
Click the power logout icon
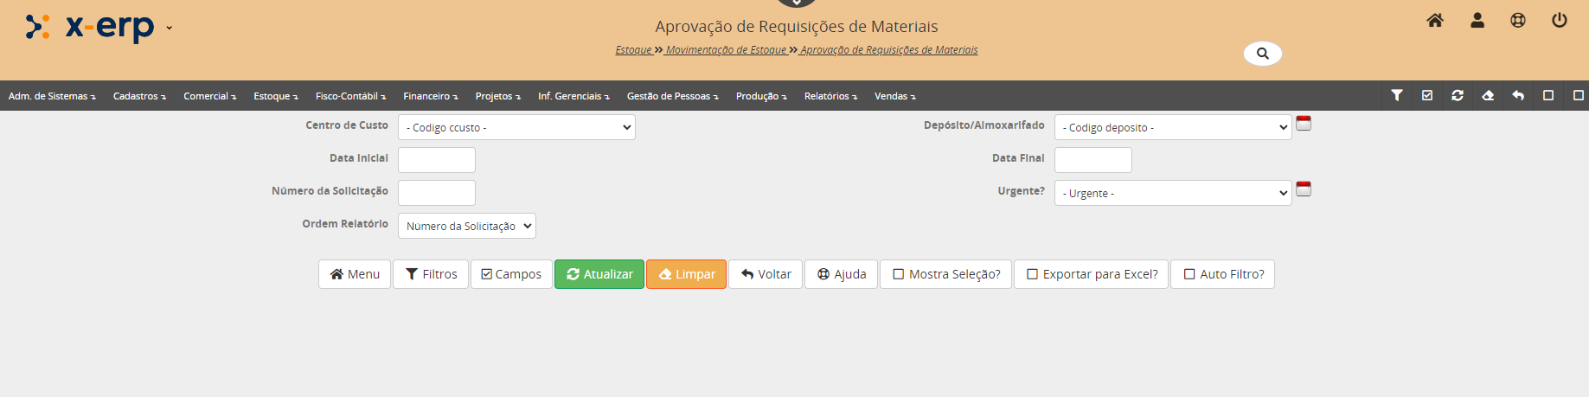pos(1560,21)
